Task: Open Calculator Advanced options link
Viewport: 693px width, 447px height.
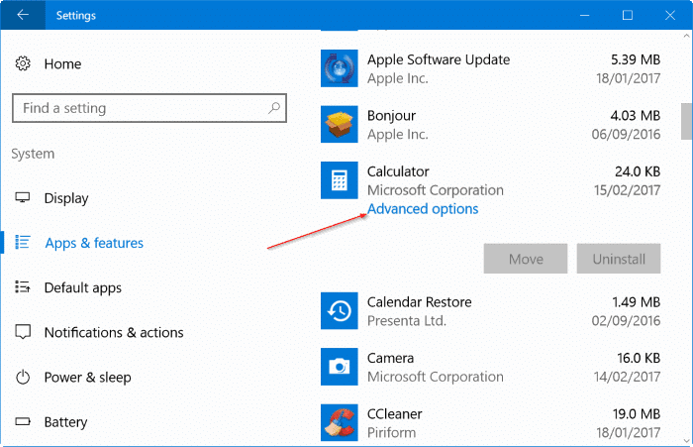Action: [423, 208]
